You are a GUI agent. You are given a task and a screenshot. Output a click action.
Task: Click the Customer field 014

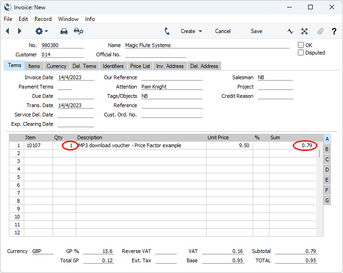(62, 55)
